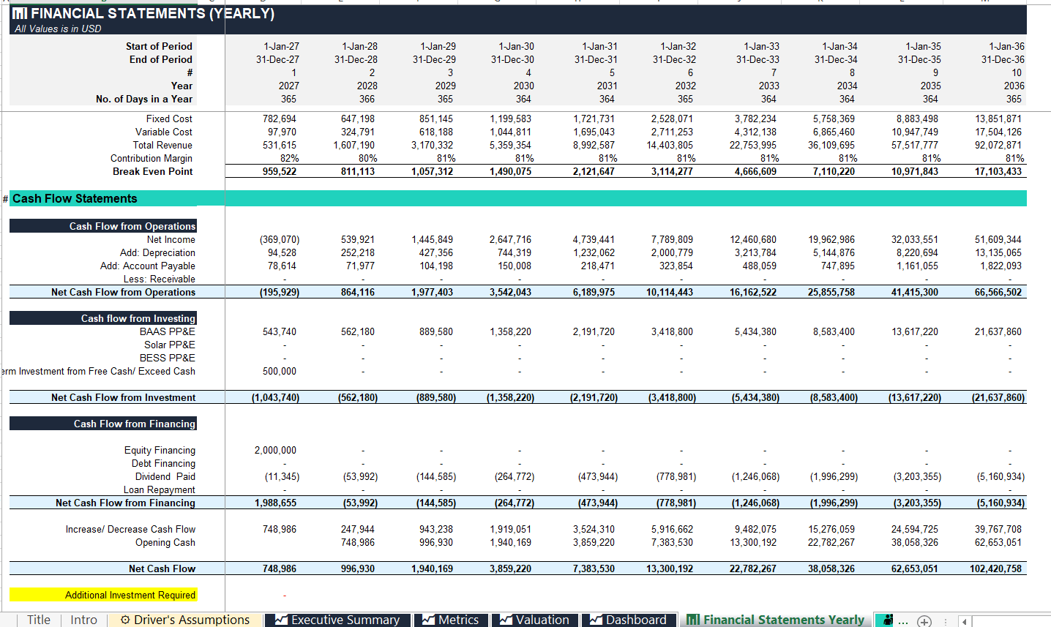The width and height of the screenshot is (1051, 627).
Task: Switch to the Intro sheet tab
Action: [x=83, y=620]
